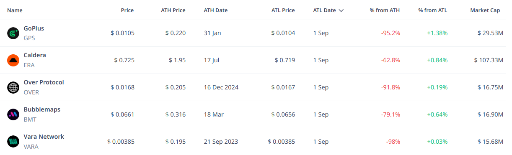Sort by Market Cap column header
Viewport: 512px width, 155px height.
[x=485, y=10]
